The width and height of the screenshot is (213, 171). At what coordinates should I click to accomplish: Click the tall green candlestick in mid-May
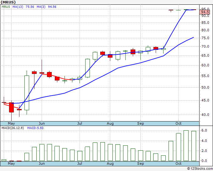pos(27,93)
